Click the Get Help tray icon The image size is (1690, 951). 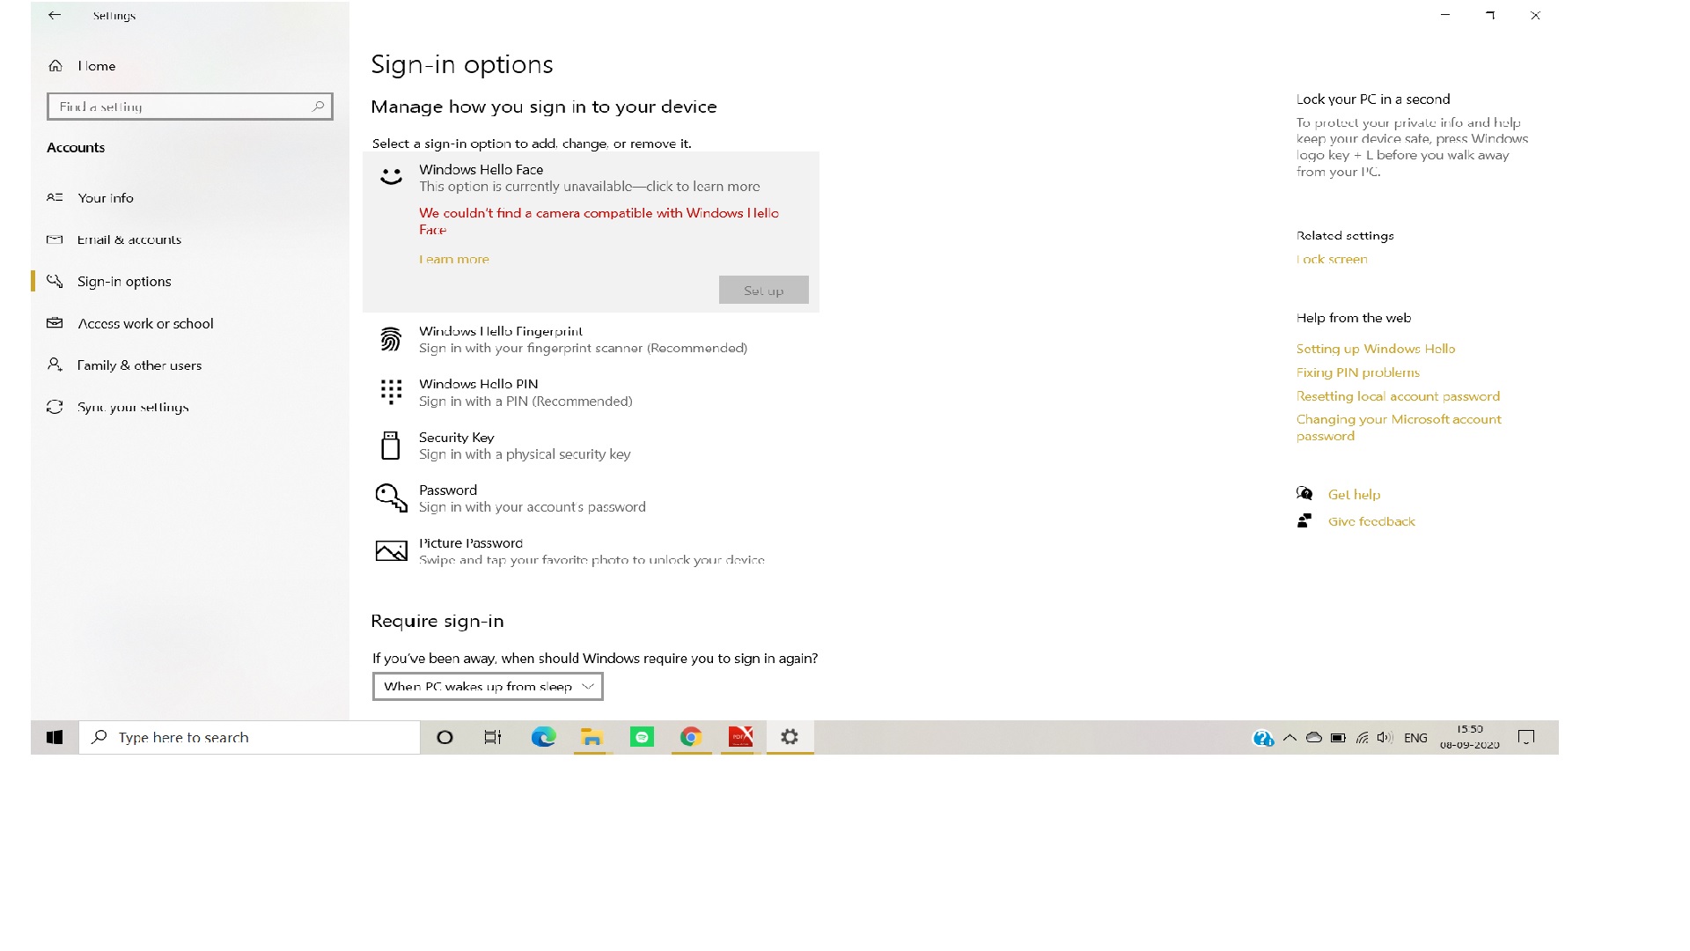(x=1262, y=739)
